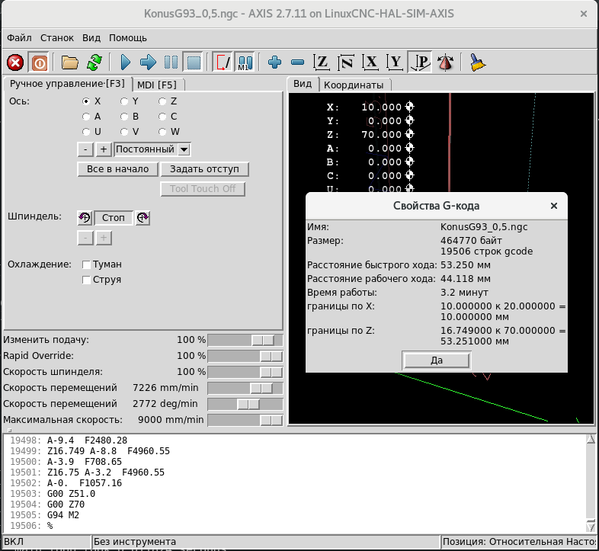The image size is (599, 551).
Task: Toggle the emergency stop button
Action: pyautogui.click(x=16, y=62)
